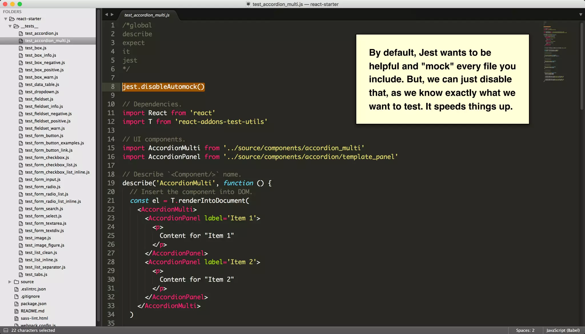585x334 pixels.
Task: Open test_form_search.js file
Action: pyautogui.click(x=44, y=209)
